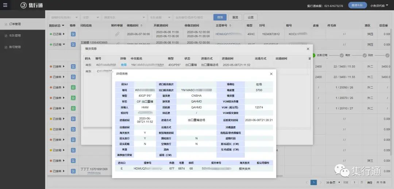
Task: Open the 30条/页 page size dropdown
Action: point(333,182)
